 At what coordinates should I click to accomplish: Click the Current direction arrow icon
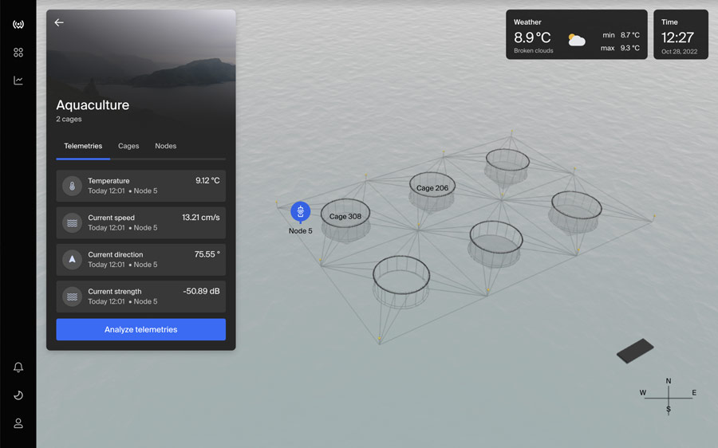point(72,259)
